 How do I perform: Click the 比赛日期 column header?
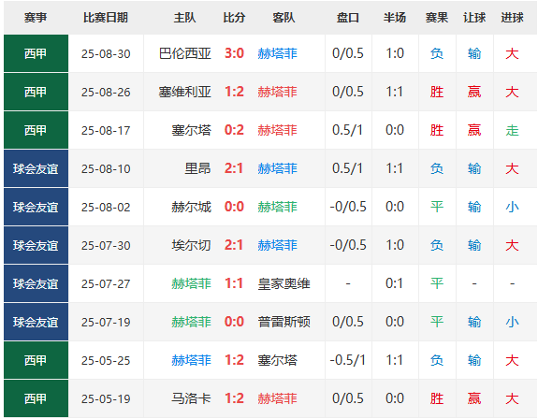tap(106, 18)
